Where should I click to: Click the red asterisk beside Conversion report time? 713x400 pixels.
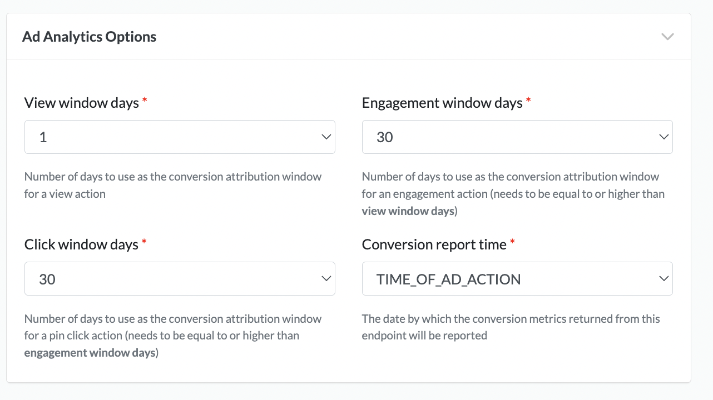[513, 242]
